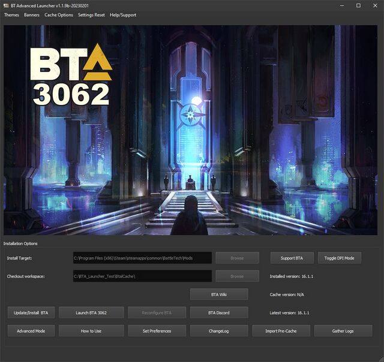
Task: View the ChangeLog
Action: [x=219, y=331]
